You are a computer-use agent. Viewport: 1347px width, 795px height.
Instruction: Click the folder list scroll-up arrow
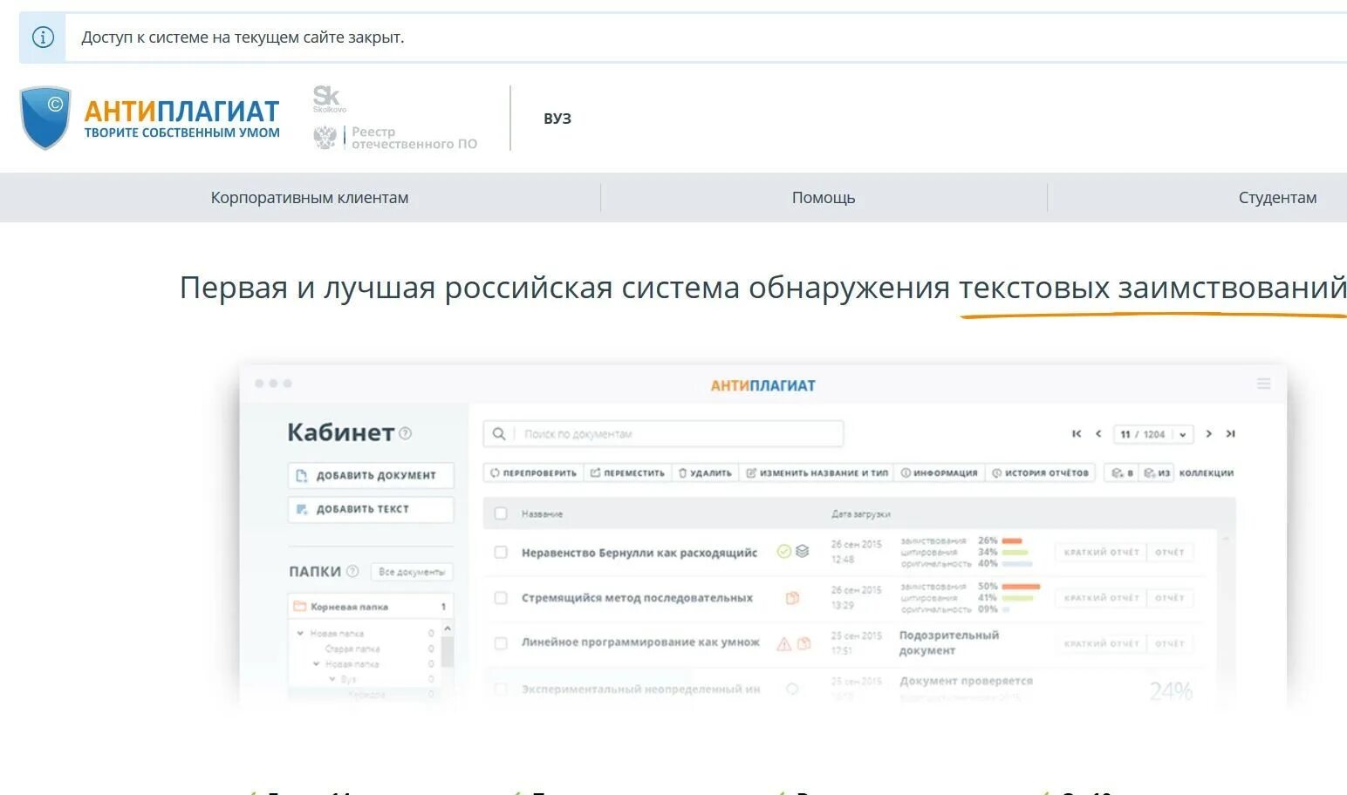448,629
